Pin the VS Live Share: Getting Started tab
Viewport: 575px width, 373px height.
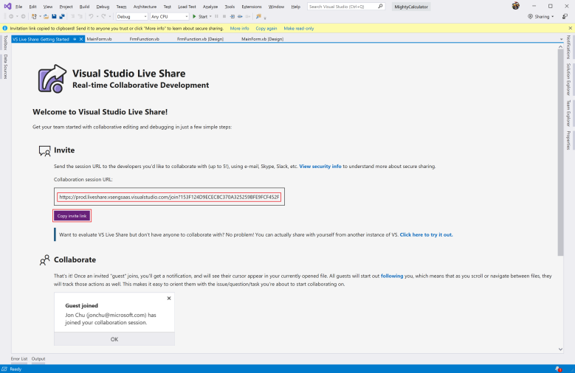click(75, 39)
